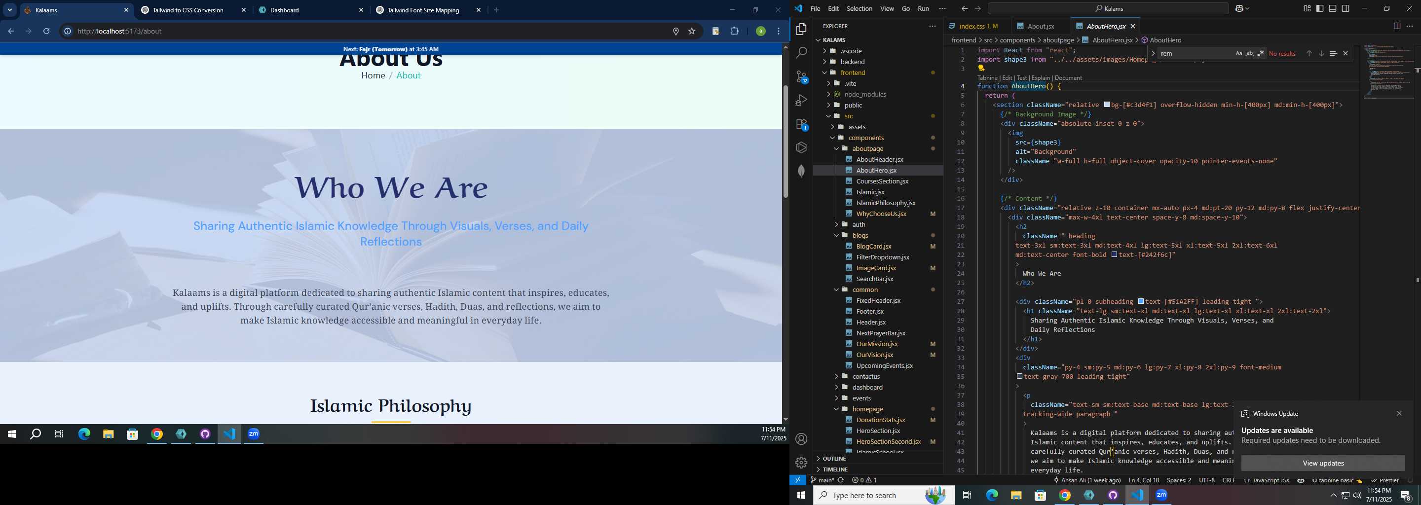Click Tabnine Explain code lens link
The image size is (1421, 505).
click(1041, 78)
